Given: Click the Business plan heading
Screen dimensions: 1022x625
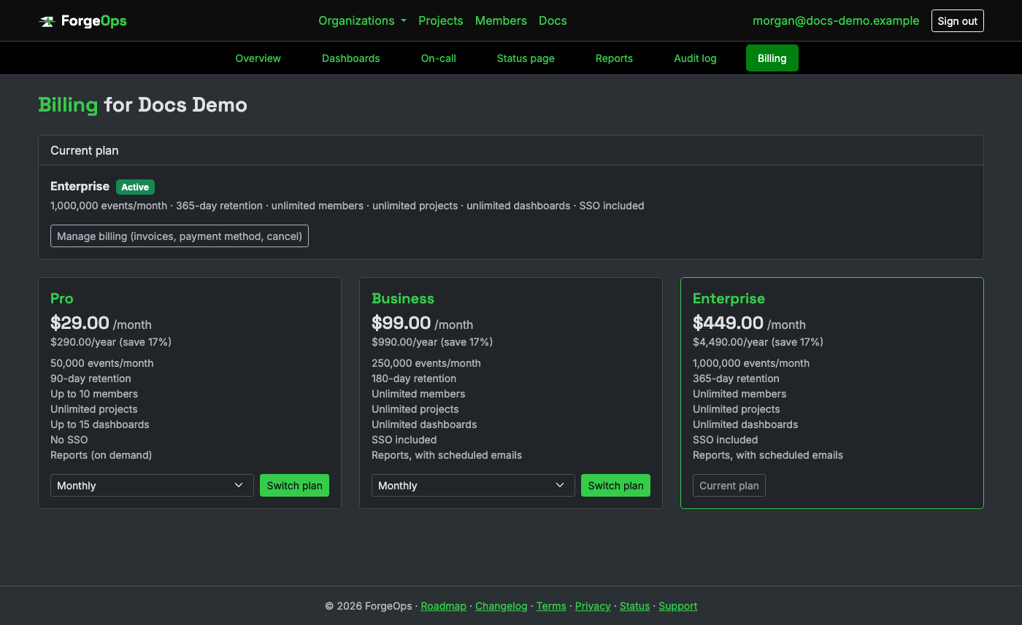Looking at the screenshot, I should pos(403,298).
